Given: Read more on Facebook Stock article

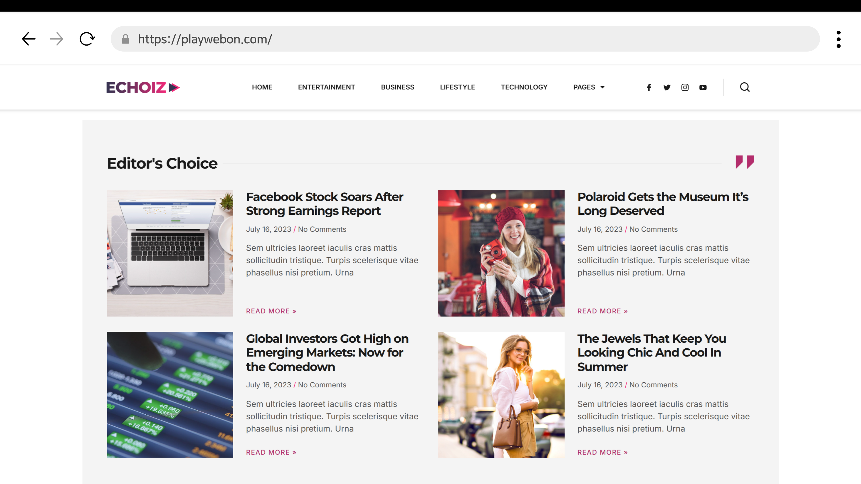Looking at the screenshot, I should coord(271,311).
